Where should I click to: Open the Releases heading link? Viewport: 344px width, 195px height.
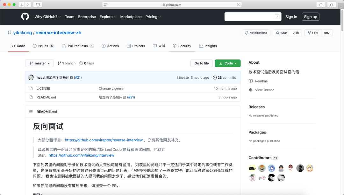coord(256,107)
